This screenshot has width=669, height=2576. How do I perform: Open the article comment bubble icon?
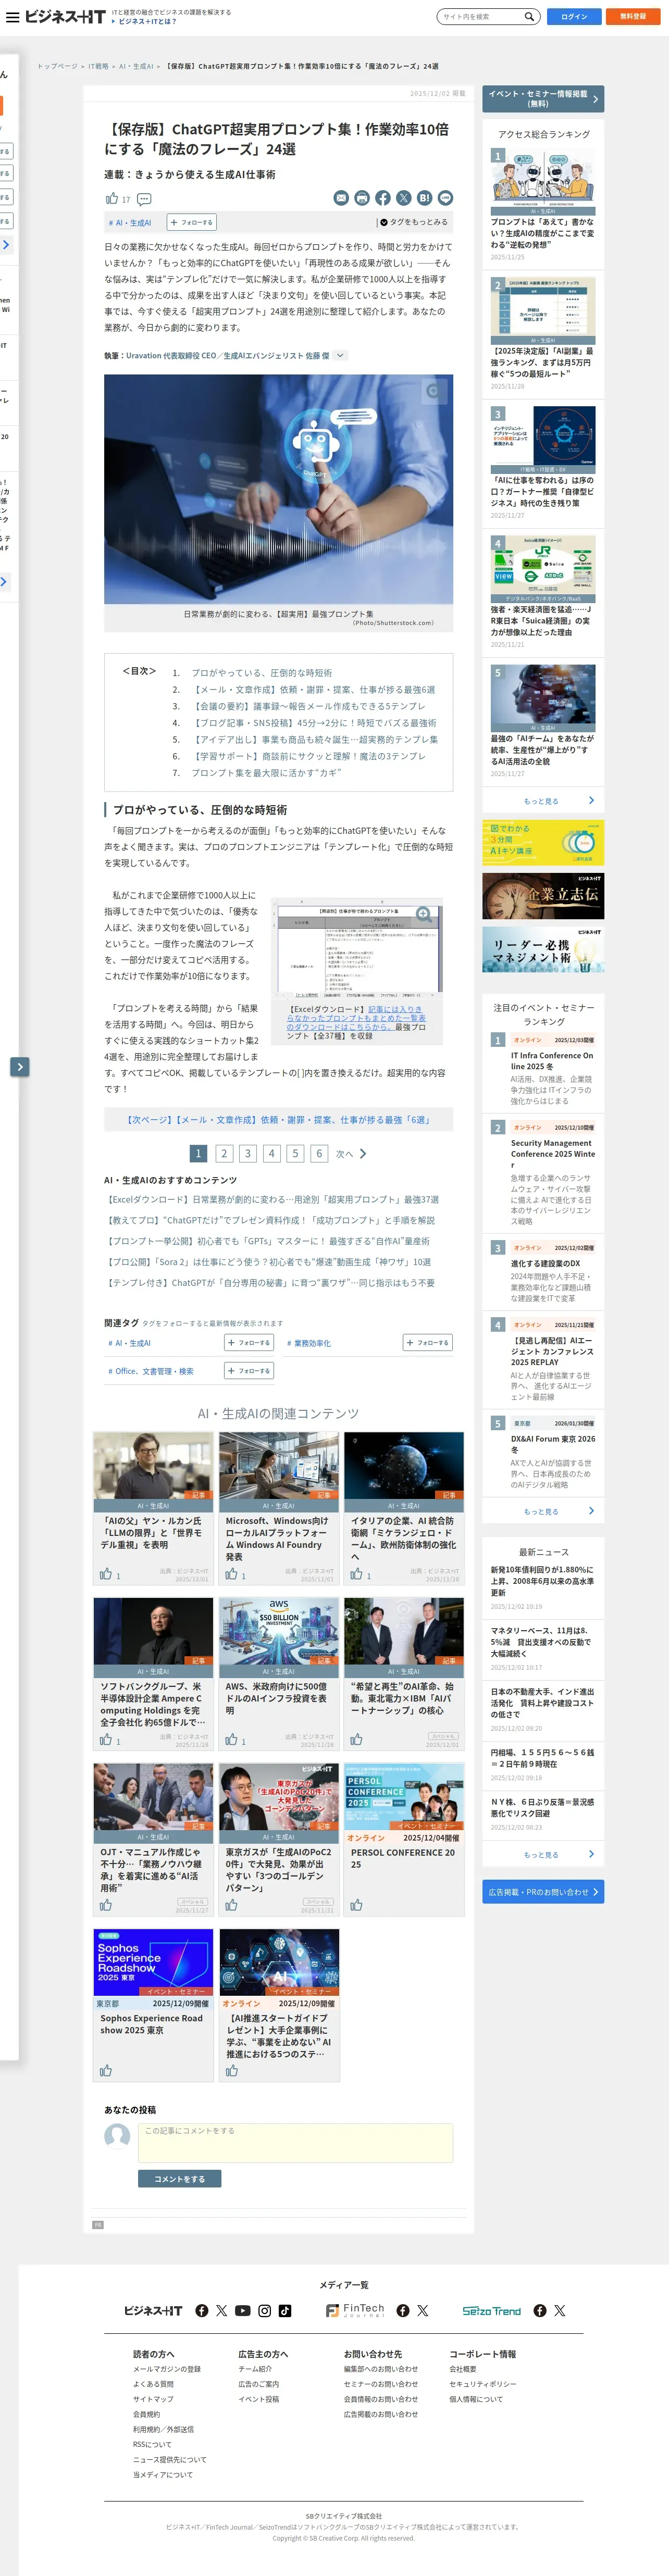click(x=144, y=199)
